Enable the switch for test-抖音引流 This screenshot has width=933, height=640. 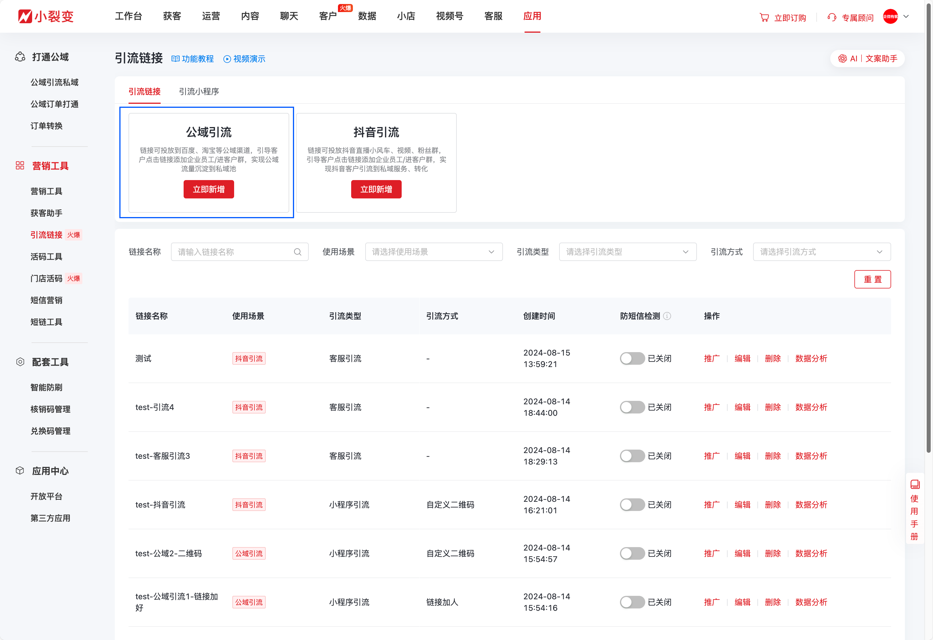click(x=632, y=504)
